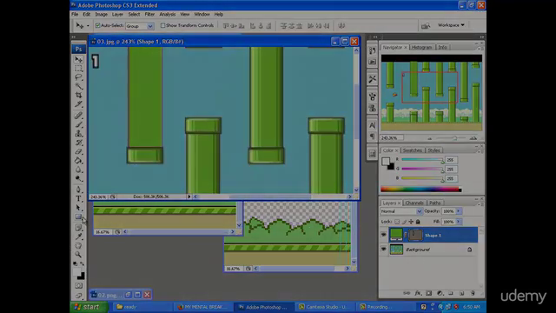Click the R red color slider
The image size is (556, 313).
pyautogui.click(x=422, y=160)
